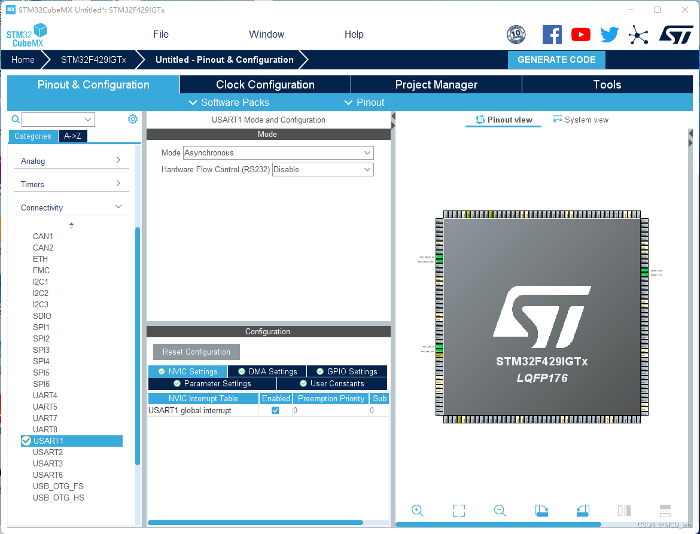Switch to the Clock Configuration tab
Screen dimensions: 700x534
[265, 84]
